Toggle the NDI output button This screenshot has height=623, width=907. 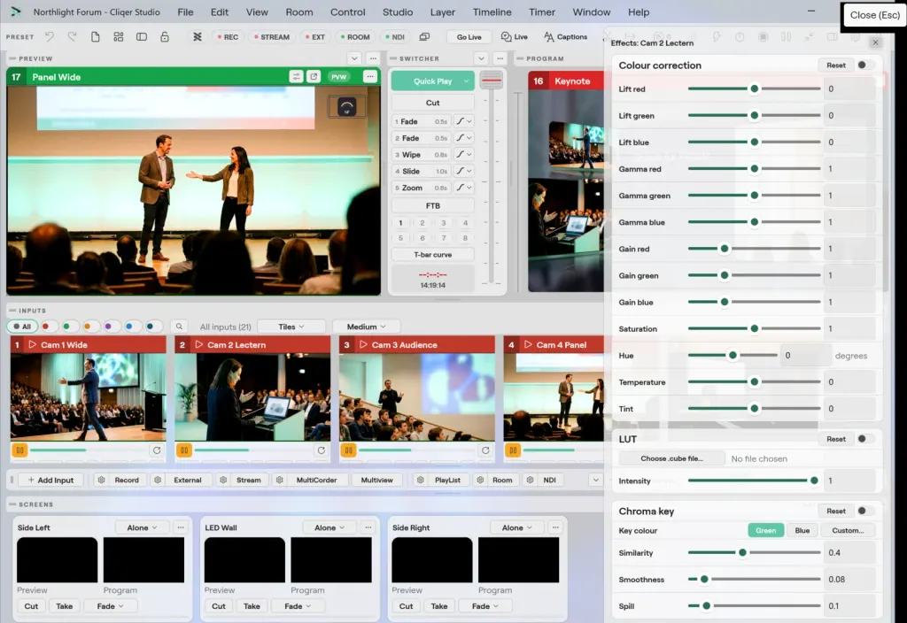(x=394, y=36)
